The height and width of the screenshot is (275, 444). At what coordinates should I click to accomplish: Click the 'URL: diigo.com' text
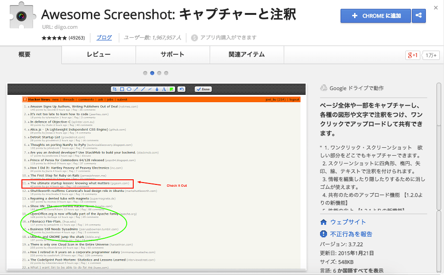pyautogui.click(x=60, y=27)
